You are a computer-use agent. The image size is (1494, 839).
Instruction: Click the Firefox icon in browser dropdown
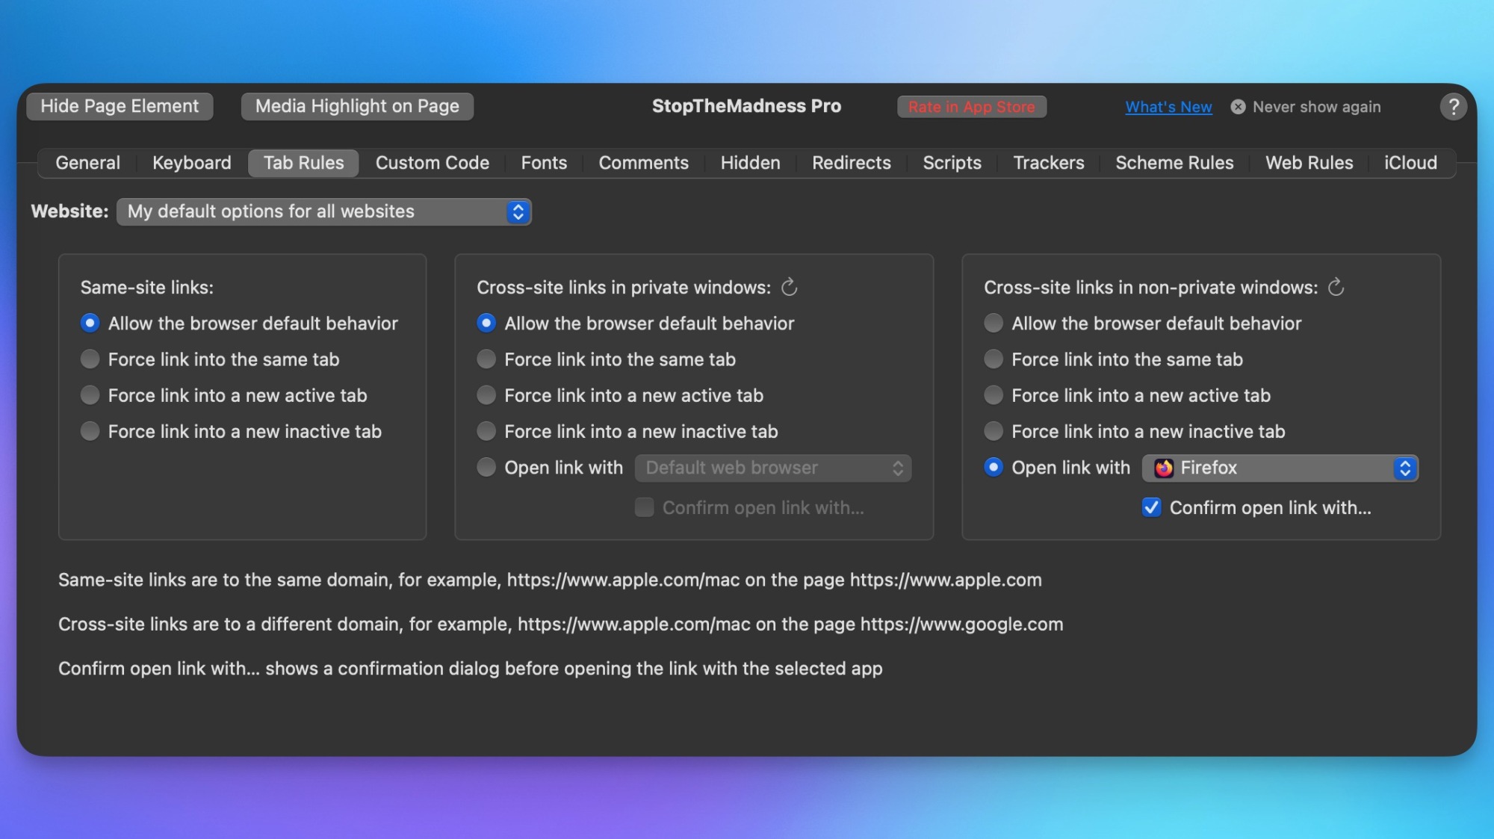click(x=1164, y=468)
